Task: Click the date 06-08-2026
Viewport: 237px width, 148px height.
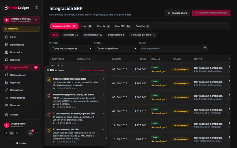Action: pyautogui.click(x=119, y=97)
